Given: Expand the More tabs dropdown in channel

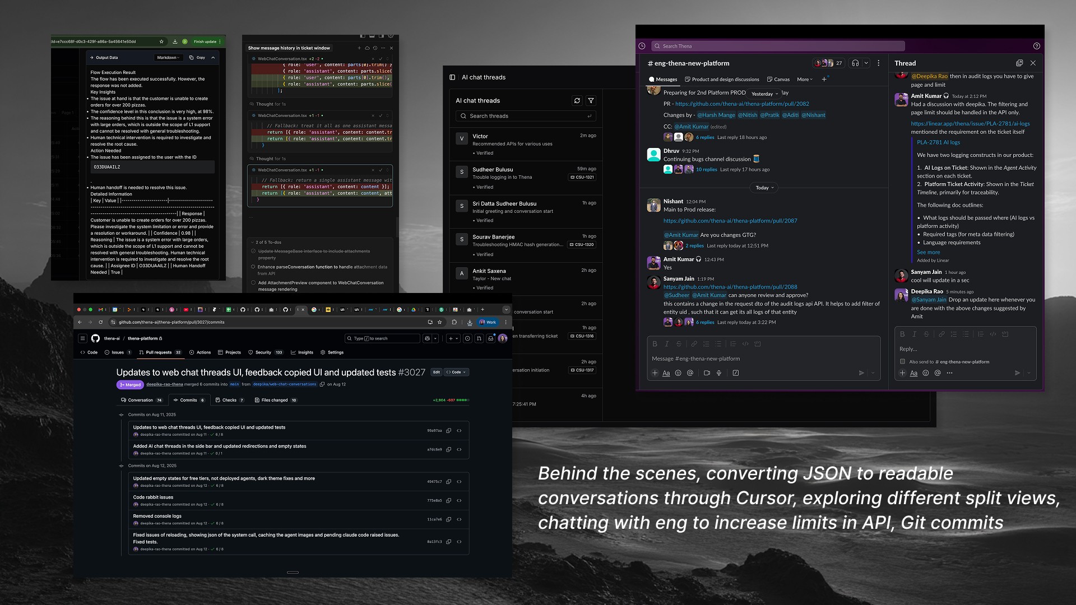Looking at the screenshot, I should [x=805, y=80].
